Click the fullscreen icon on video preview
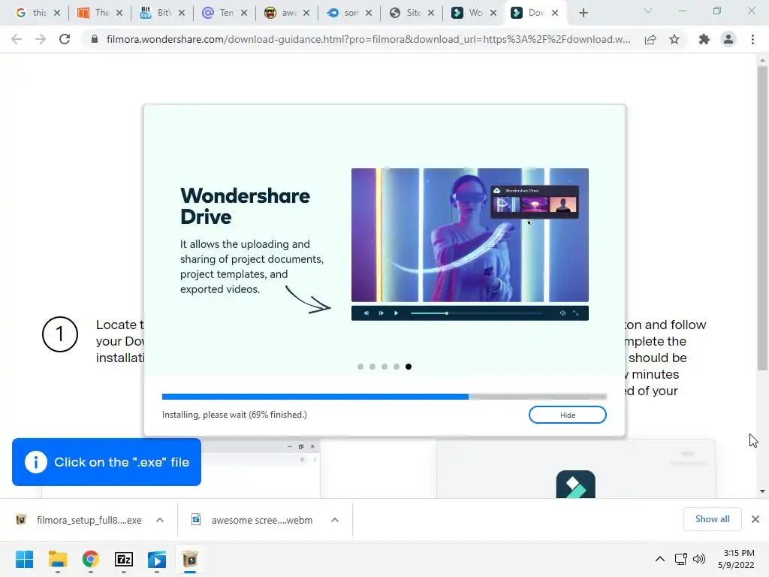Viewport: 769px width, 577px height. [x=576, y=313]
